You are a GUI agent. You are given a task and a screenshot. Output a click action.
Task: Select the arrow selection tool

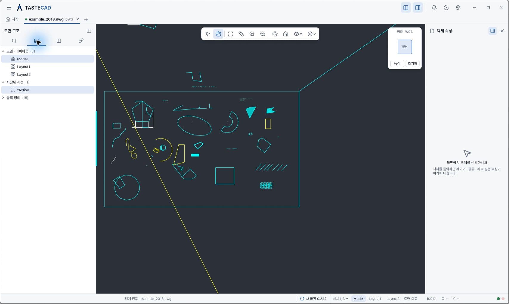208,34
